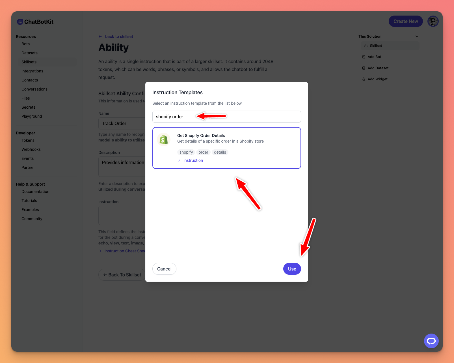Click the details tag
Screen dimensions: 454x363
pyautogui.click(x=220, y=152)
